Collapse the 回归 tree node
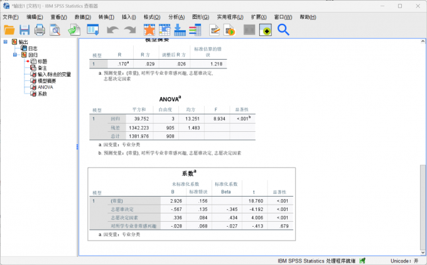 tap(15, 55)
